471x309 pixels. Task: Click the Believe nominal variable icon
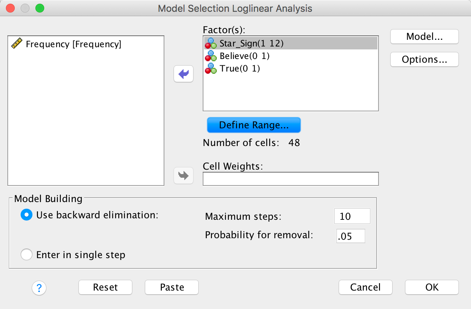(x=211, y=56)
